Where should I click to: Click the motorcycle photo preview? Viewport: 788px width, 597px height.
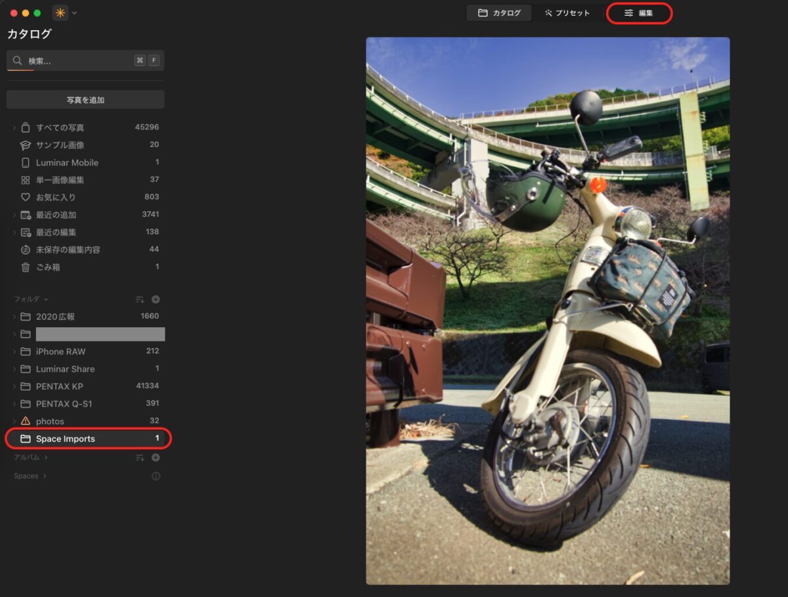(548, 311)
